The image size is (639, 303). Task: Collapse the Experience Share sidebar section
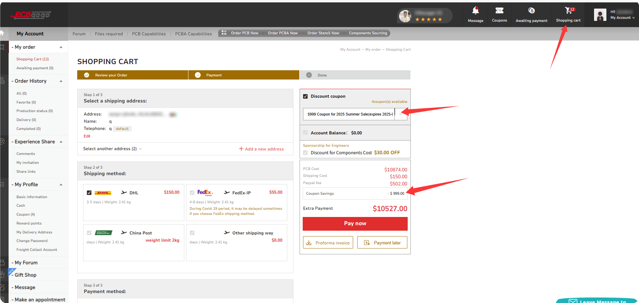61,142
